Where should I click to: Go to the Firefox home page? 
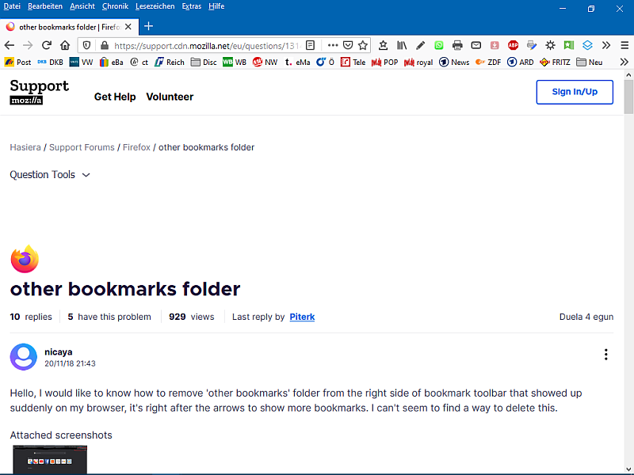(66, 45)
